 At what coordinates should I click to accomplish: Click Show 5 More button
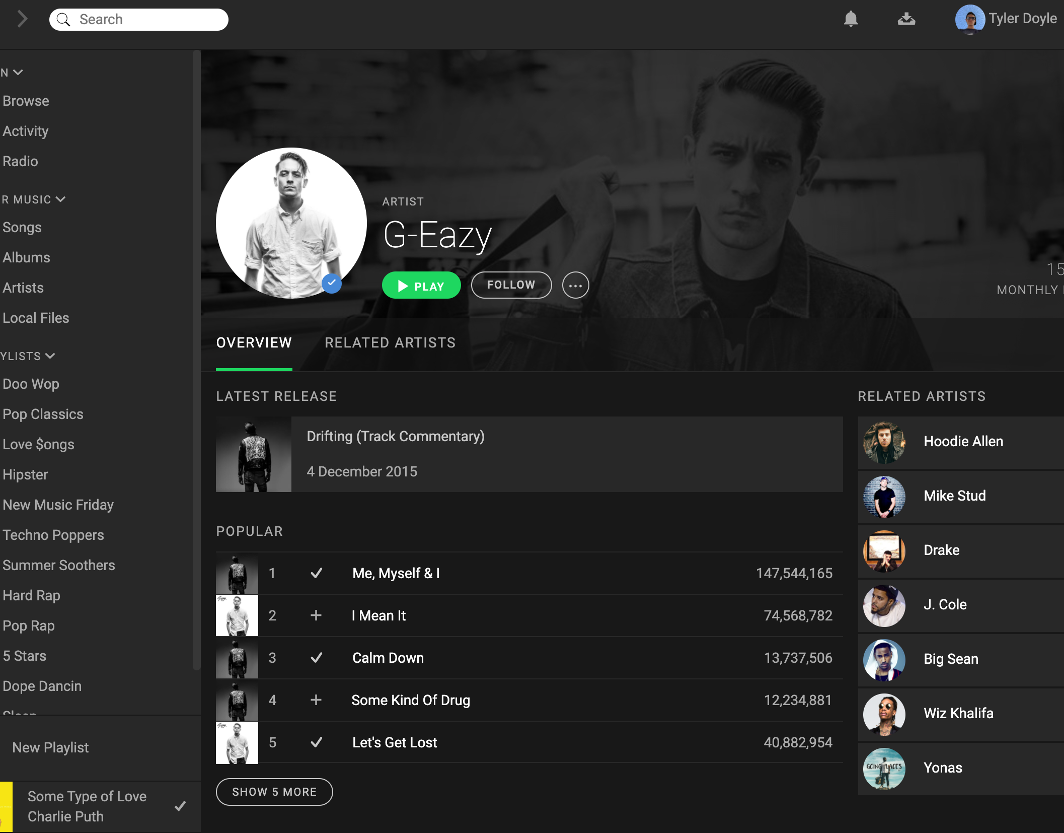click(274, 792)
